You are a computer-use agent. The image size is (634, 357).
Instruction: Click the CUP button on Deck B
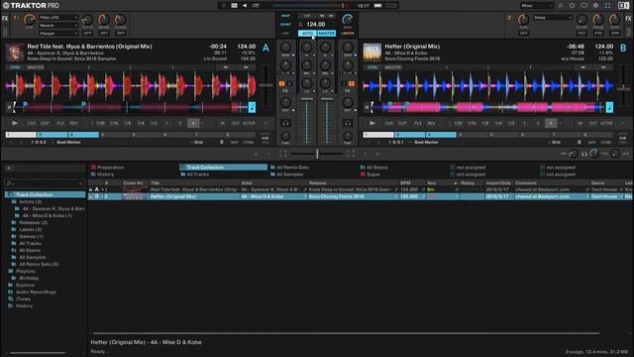[403, 123]
